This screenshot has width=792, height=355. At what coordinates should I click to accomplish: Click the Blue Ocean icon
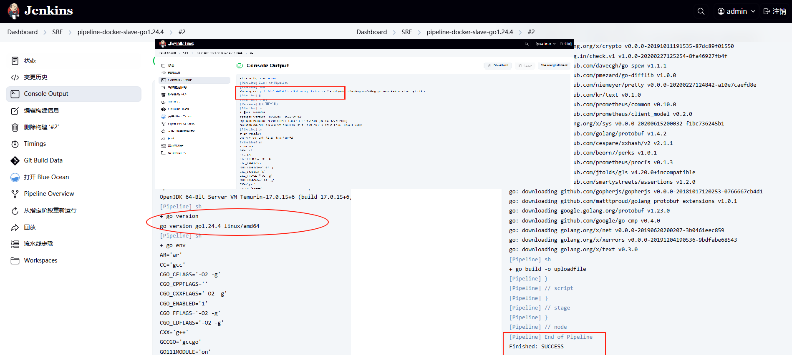click(15, 177)
